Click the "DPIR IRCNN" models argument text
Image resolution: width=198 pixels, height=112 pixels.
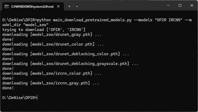(x=169, y=20)
